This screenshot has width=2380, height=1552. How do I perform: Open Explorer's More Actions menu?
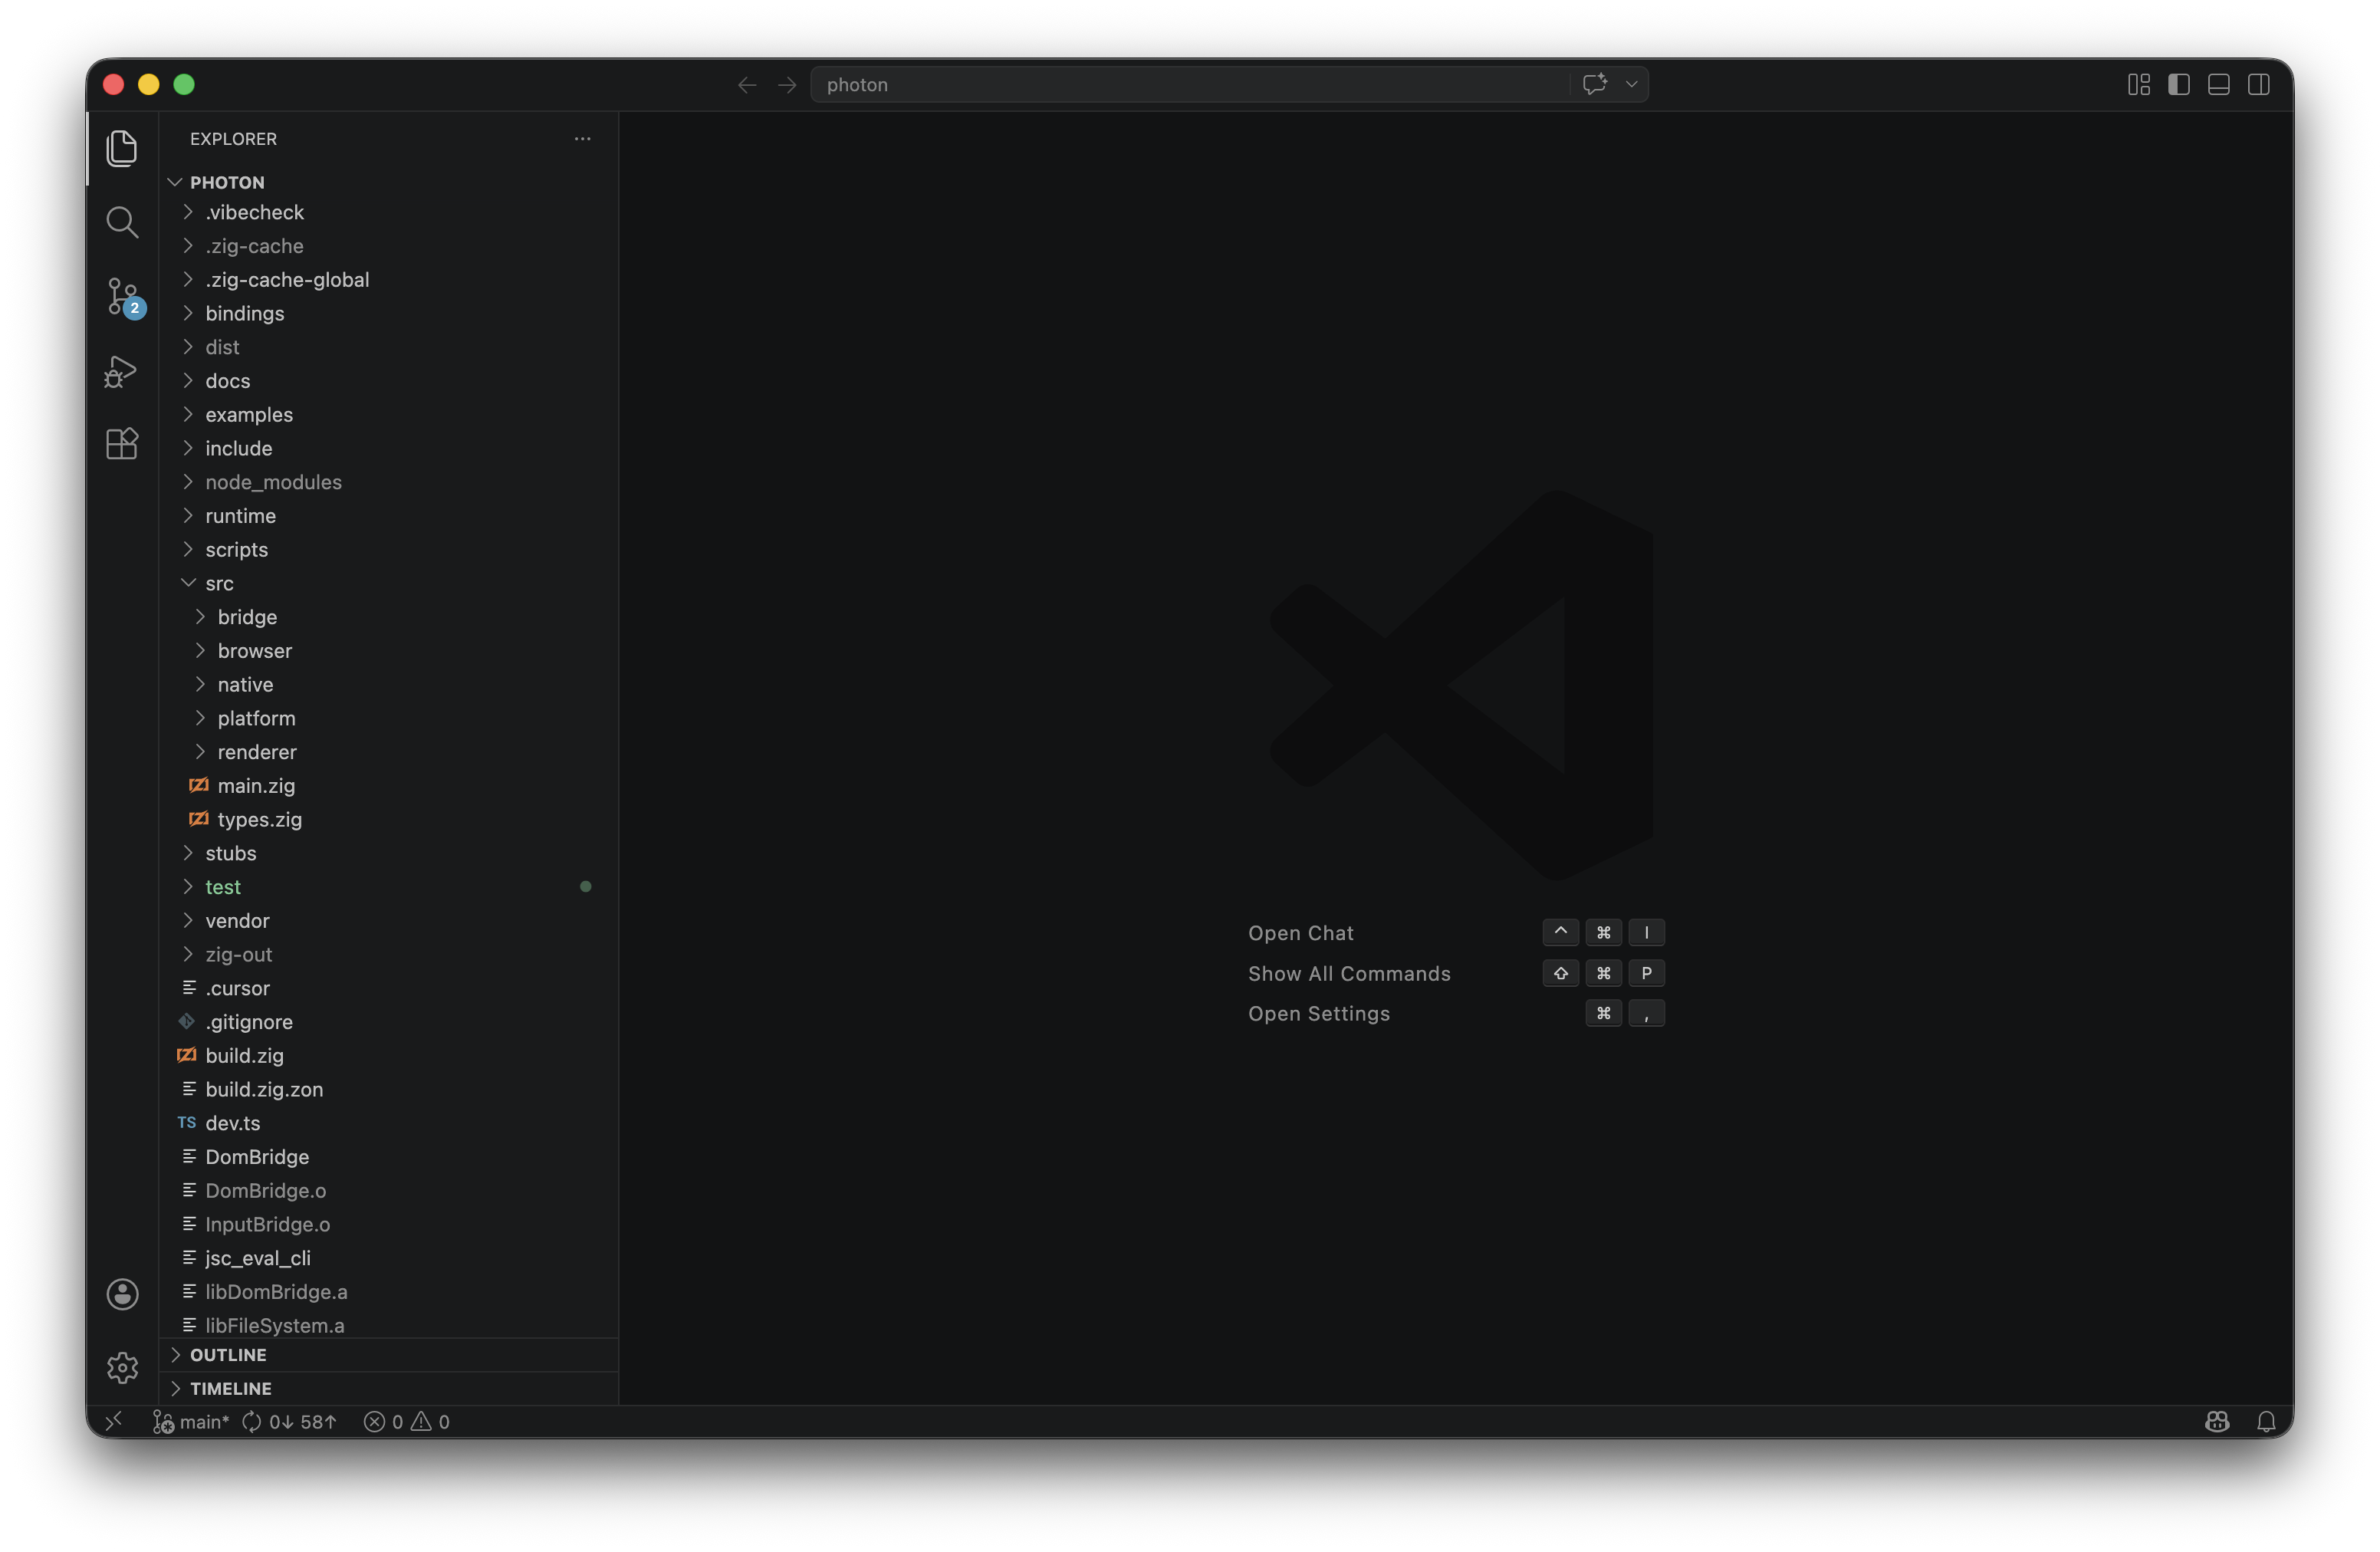click(x=582, y=139)
